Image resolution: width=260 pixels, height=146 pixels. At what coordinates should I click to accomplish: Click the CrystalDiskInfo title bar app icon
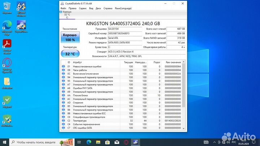(62, 4)
